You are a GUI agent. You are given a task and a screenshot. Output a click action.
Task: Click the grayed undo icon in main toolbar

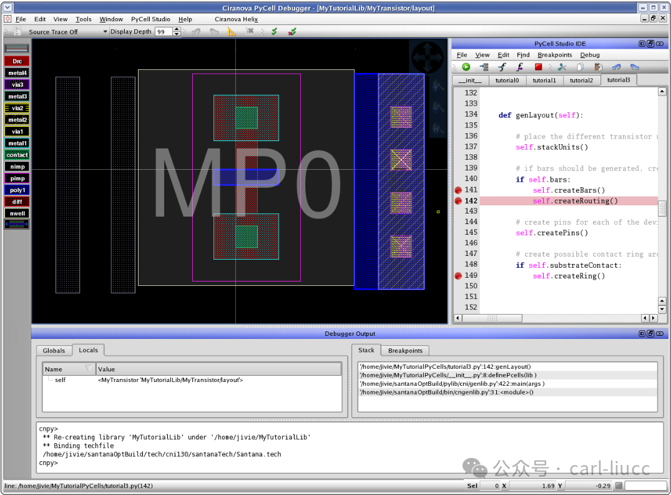196,31
